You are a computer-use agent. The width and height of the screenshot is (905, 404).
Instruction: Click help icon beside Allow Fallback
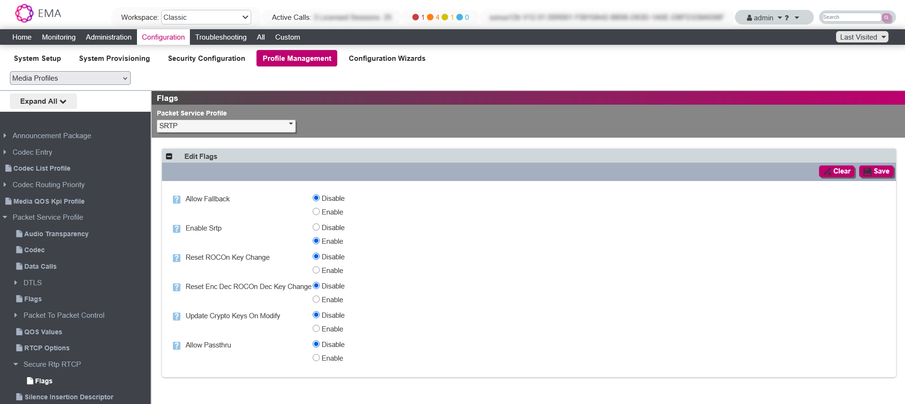tap(177, 199)
